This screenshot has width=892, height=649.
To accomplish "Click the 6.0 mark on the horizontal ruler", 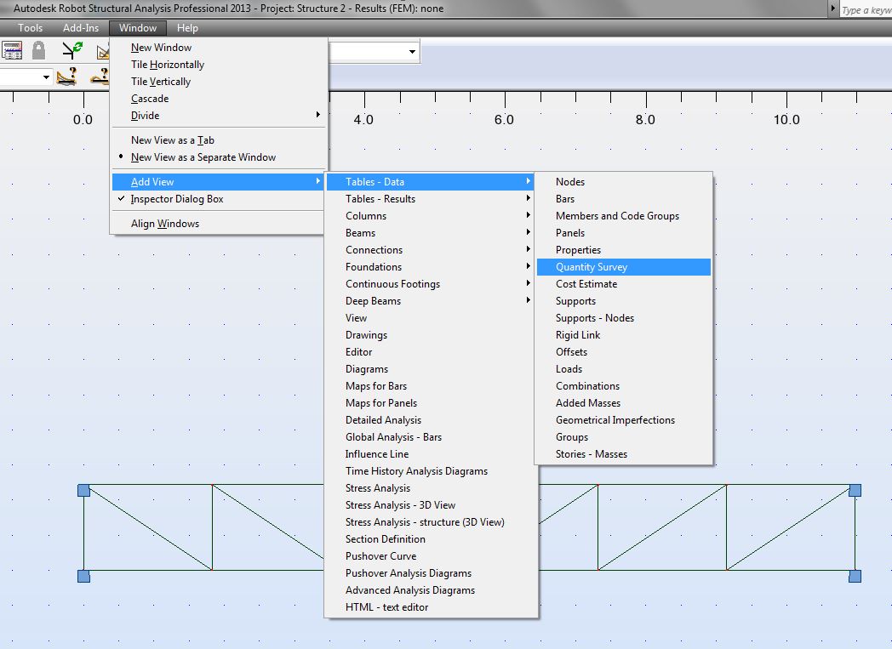I will (504, 119).
